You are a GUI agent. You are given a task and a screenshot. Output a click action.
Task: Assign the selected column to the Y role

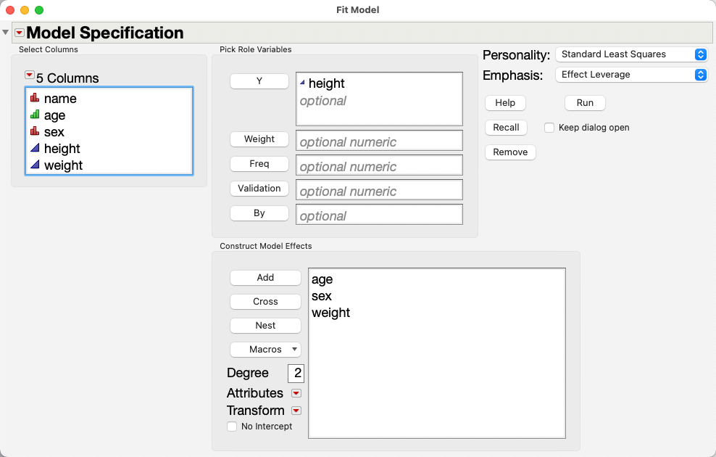click(259, 81)
